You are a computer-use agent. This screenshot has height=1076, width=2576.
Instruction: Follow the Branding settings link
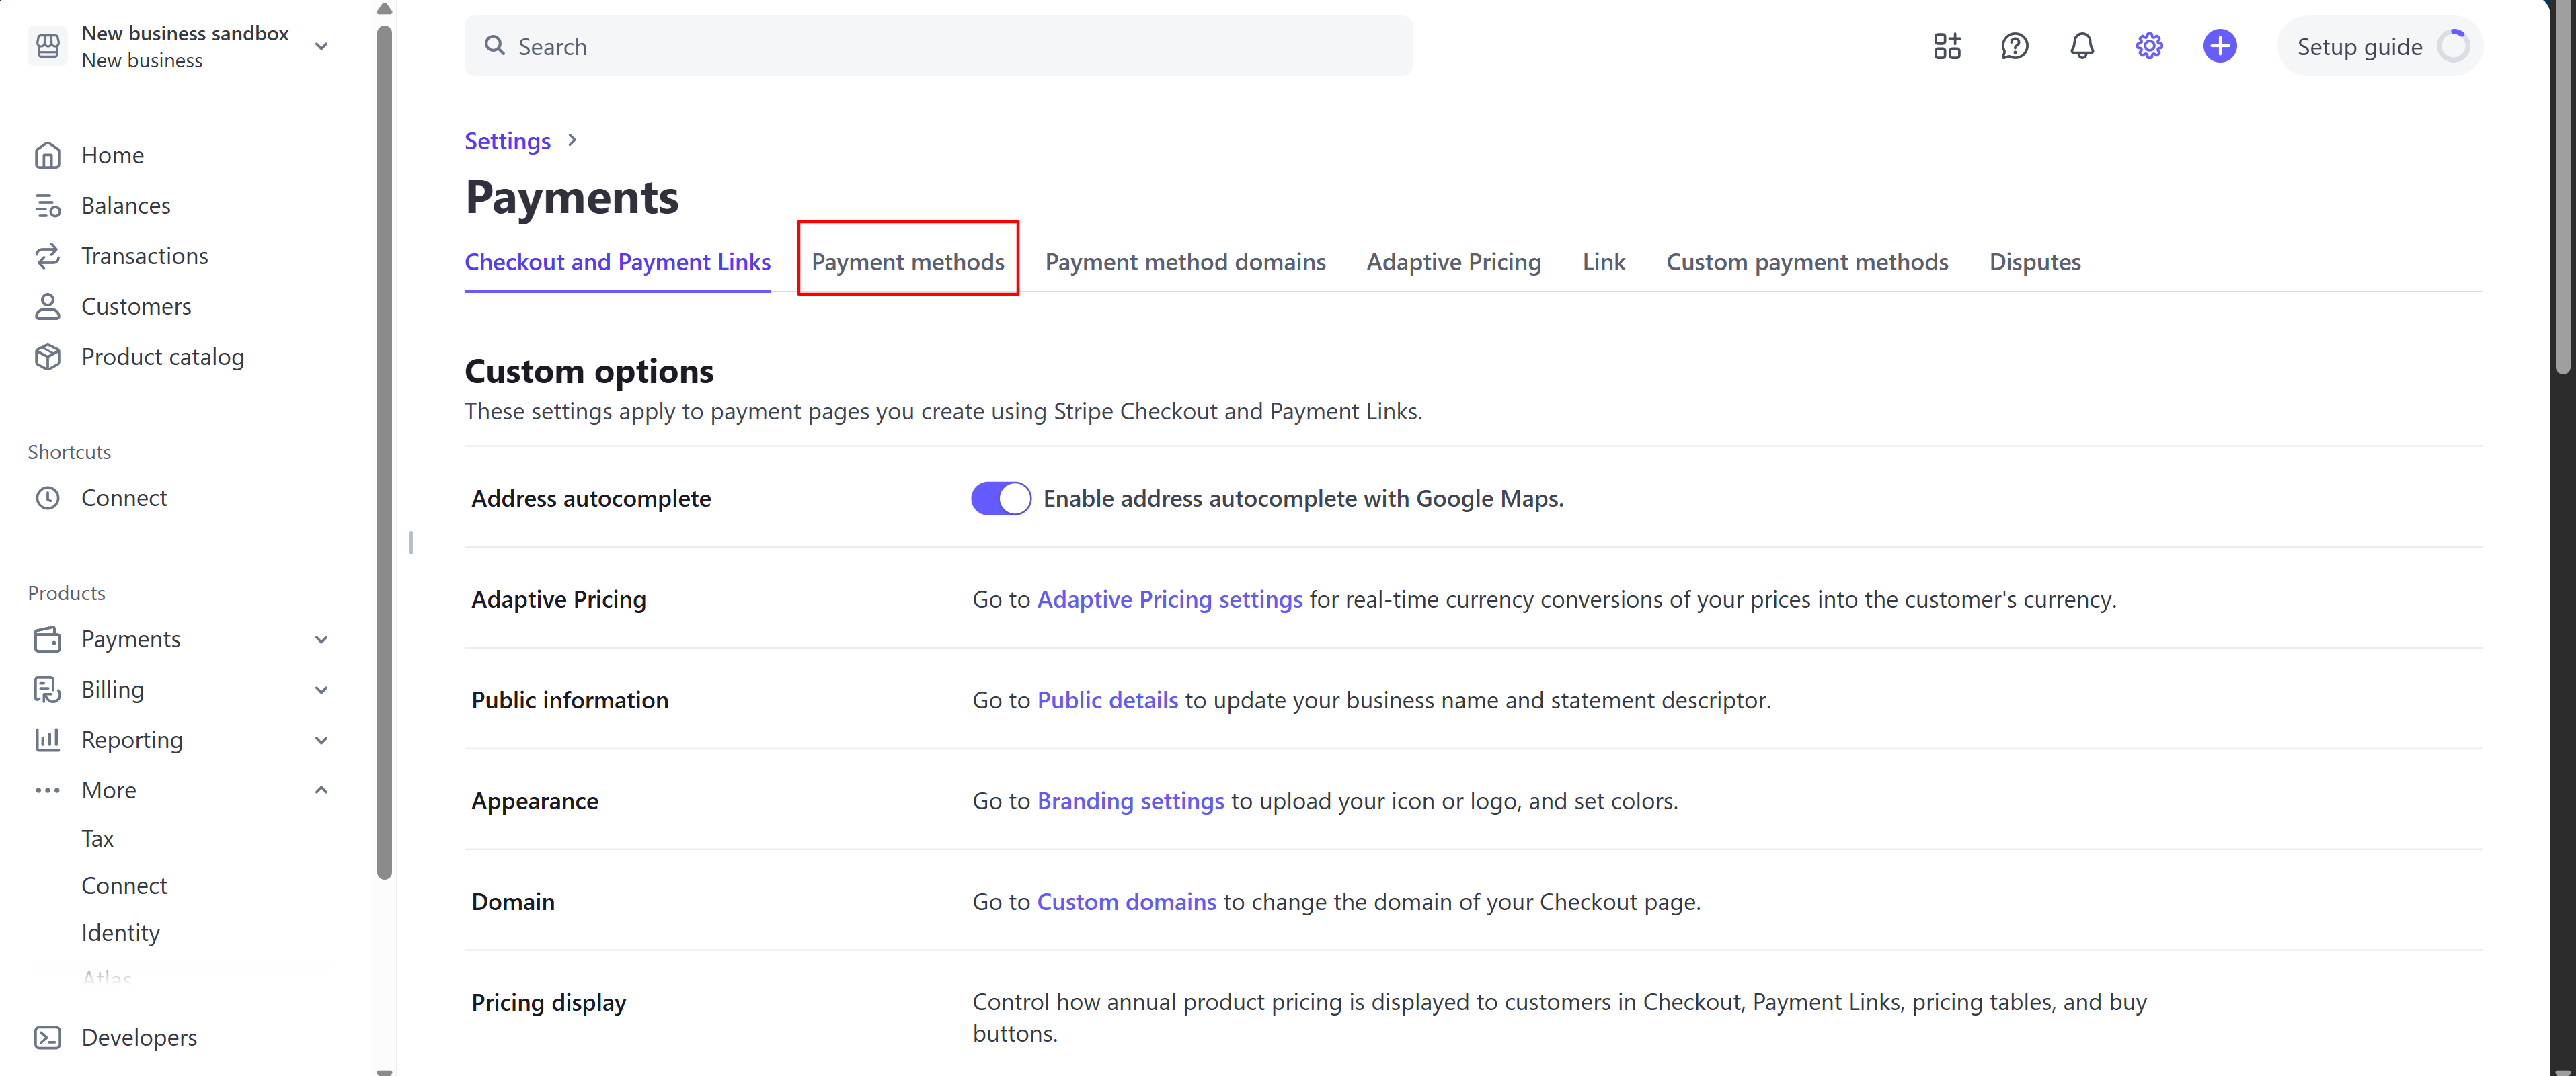1130,801
